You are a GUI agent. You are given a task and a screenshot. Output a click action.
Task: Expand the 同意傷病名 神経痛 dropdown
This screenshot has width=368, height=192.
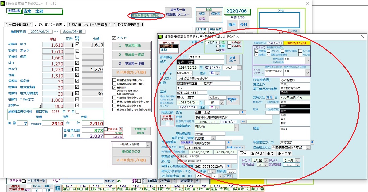point(237,128)
